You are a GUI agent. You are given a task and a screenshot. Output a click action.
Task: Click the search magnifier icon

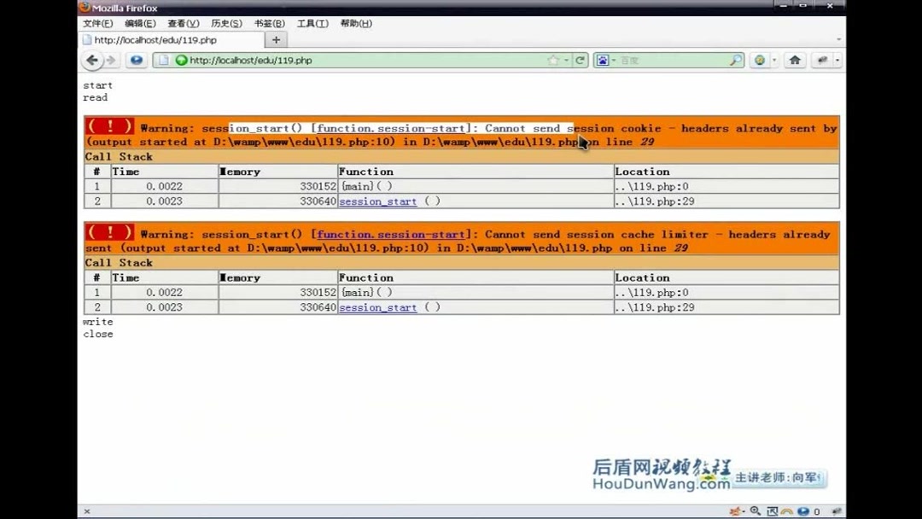point(735,60)
